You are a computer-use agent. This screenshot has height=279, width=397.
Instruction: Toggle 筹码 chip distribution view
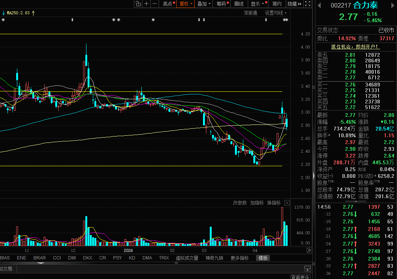[x=222, y=4]
